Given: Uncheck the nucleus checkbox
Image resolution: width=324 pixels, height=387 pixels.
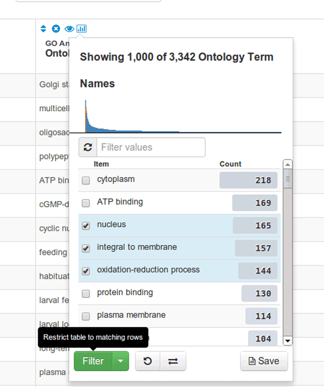Looking at the screenshot, I should [86, 226].
